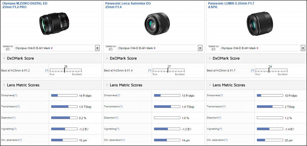The width and height of the screenshot is (307, 146).
Task: Collapse DxOMark Score section for LUMIX G F1.7 lens
Action: click(210, 58)
